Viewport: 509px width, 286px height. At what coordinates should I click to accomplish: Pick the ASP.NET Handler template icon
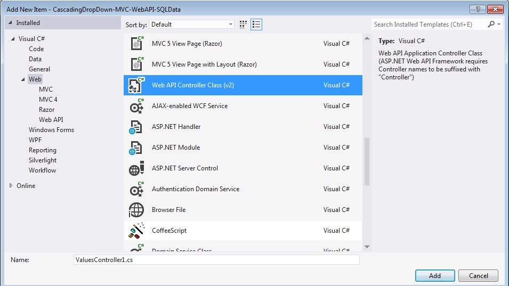click(x=137, y=127)
